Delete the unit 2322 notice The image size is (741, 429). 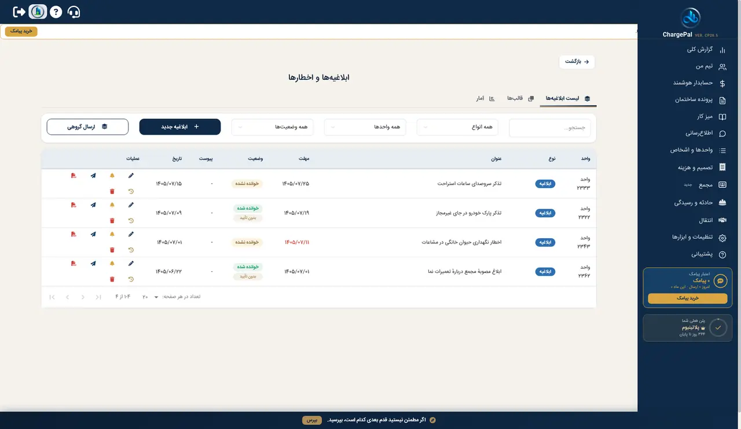(x=112, y=221)
